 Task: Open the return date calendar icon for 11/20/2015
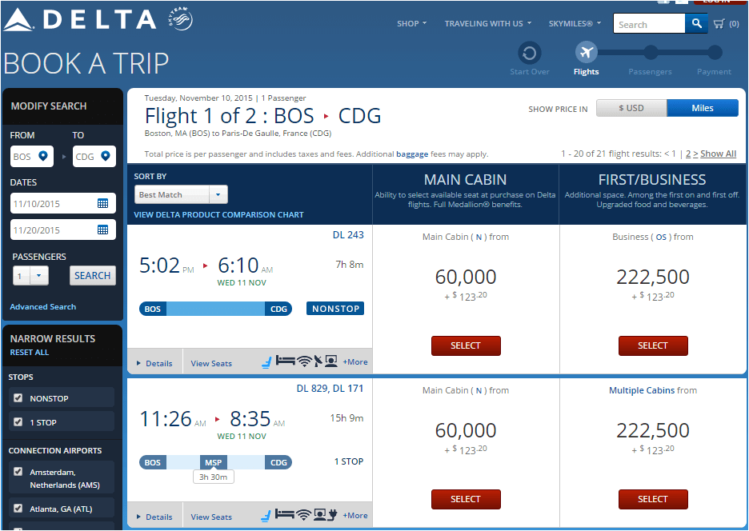click(102, 230)
